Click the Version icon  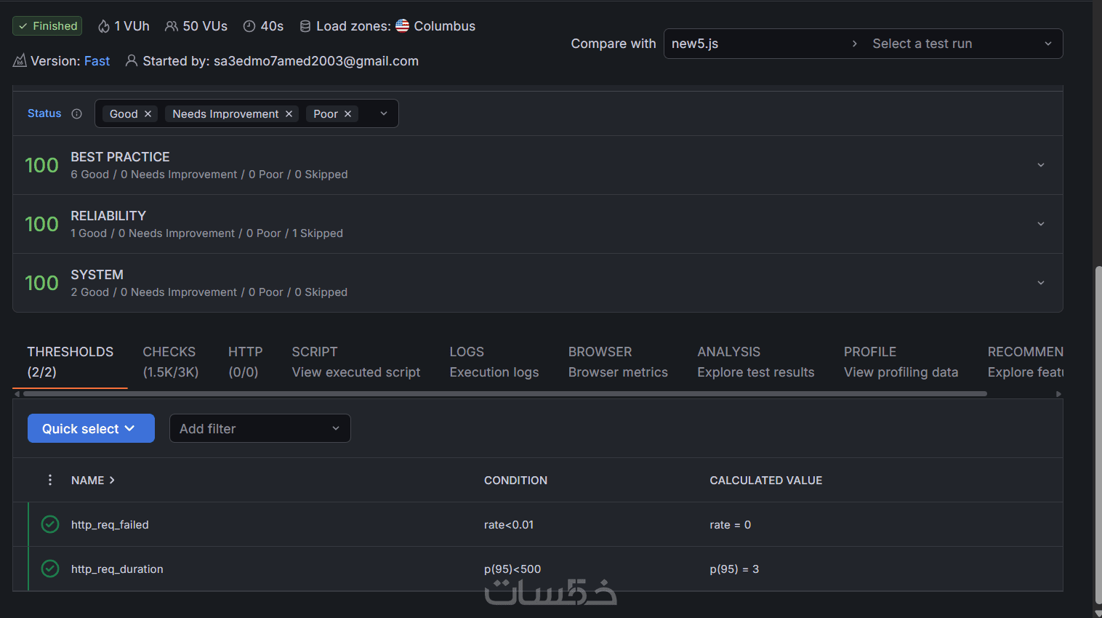tap(20, 61)
